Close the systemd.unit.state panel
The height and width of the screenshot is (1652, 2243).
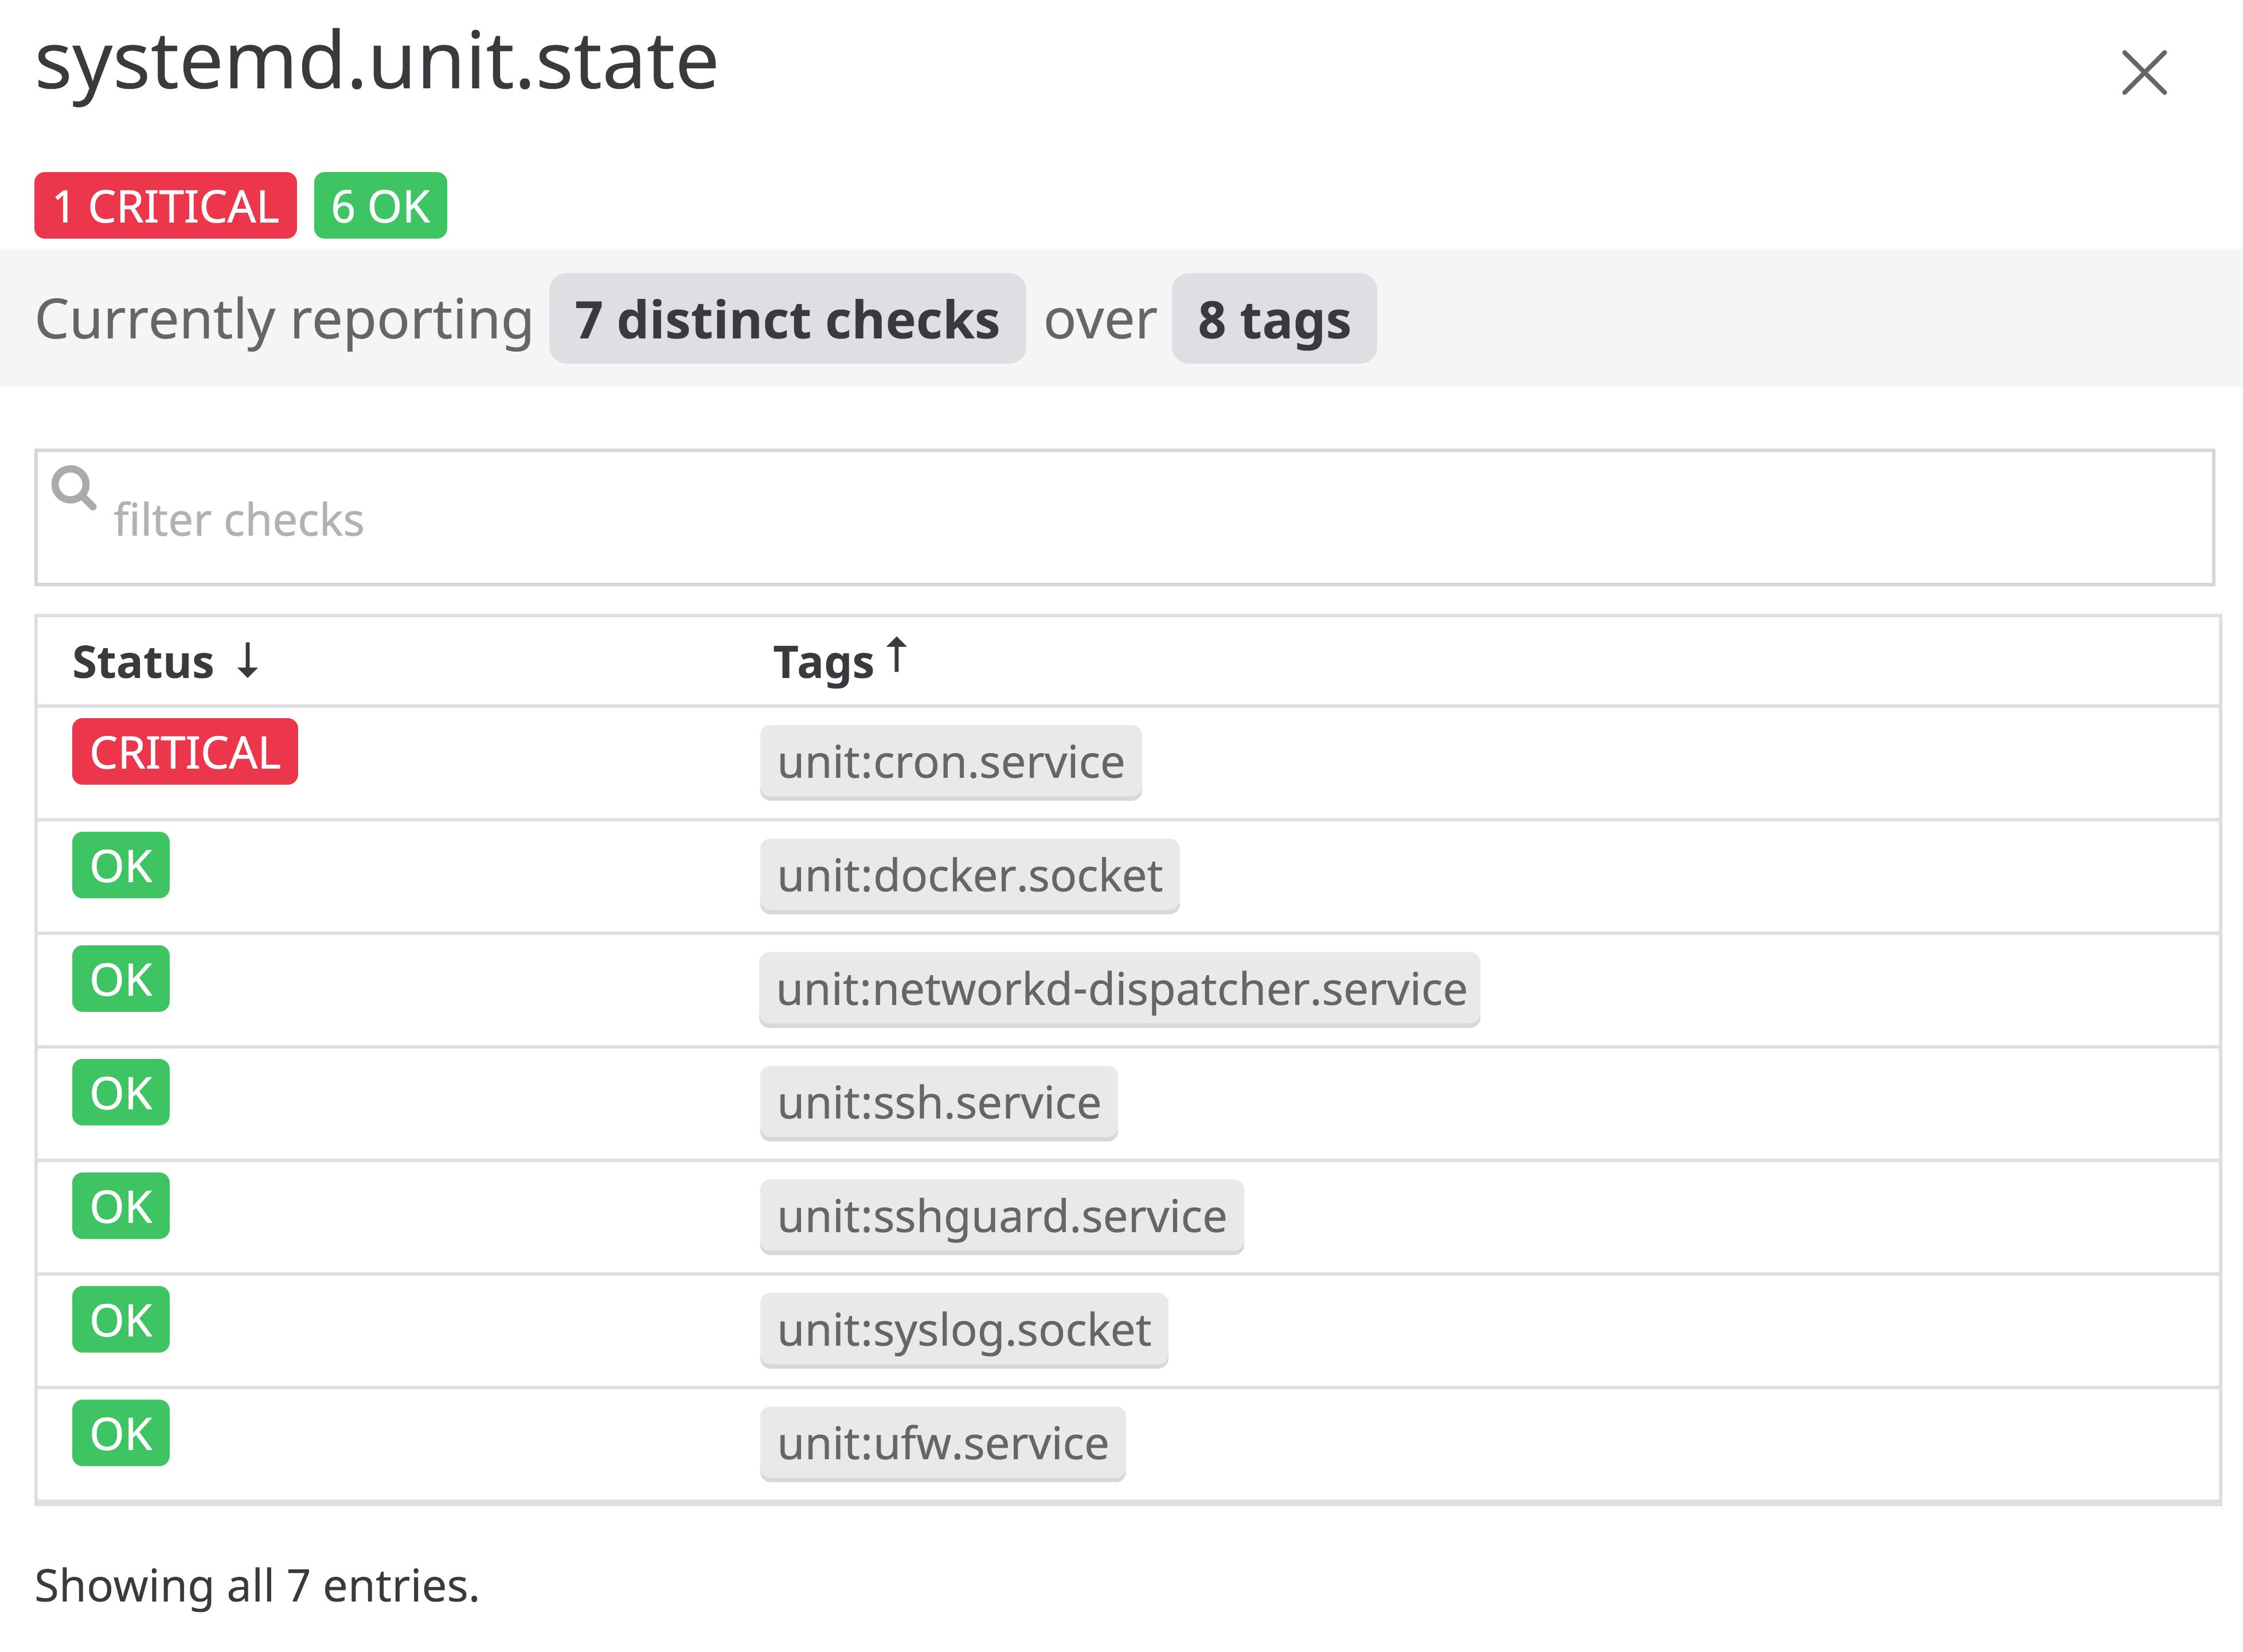point(2143,73)
